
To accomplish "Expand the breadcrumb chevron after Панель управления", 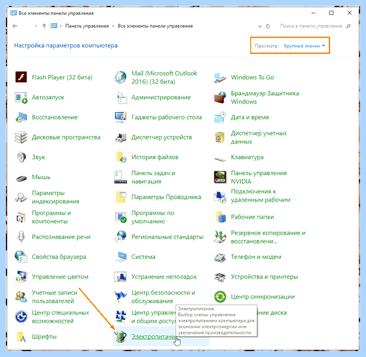I will point(113,26).
